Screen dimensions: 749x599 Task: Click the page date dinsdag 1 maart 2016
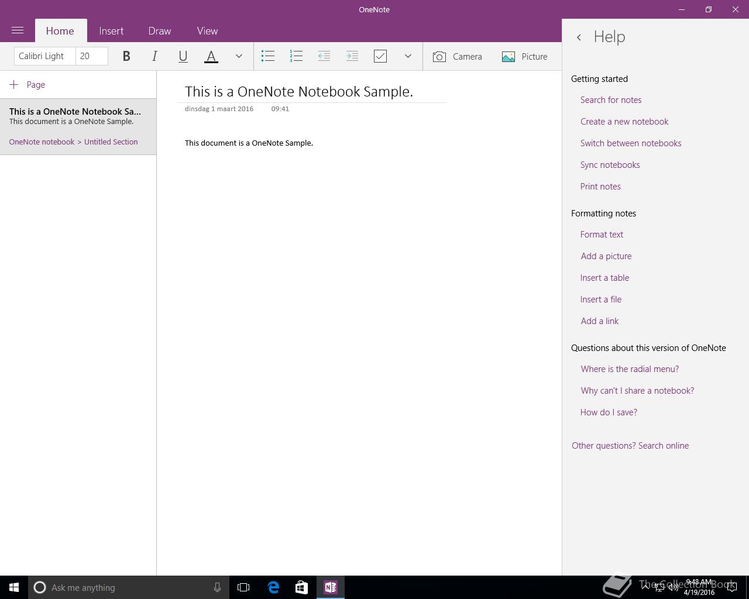[219, 109]
